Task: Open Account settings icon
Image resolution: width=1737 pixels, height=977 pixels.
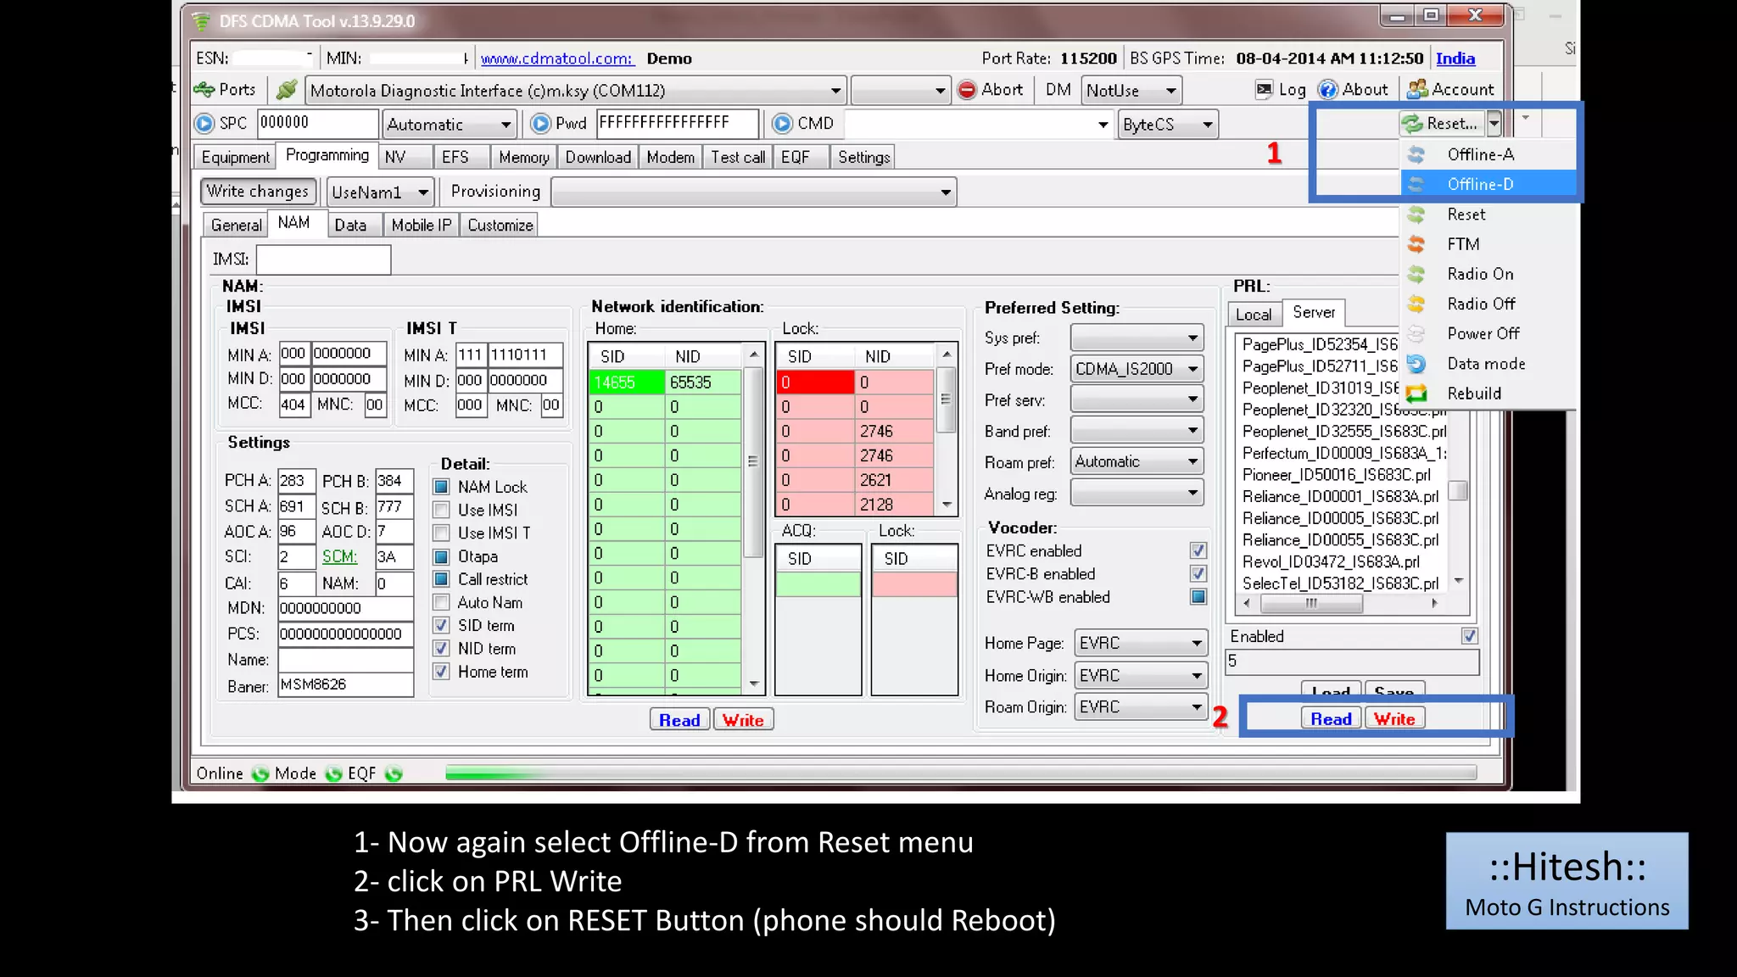Action: pos(1417,90)
